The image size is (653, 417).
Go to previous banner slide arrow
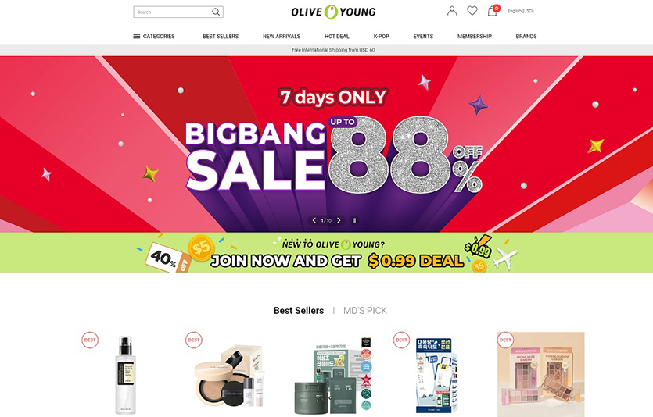click(x=314, y=220)
